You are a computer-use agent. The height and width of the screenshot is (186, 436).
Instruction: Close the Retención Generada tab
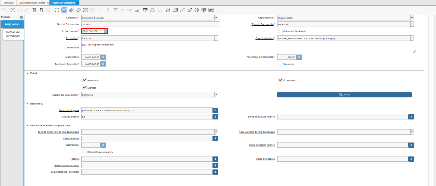(78, 3)
